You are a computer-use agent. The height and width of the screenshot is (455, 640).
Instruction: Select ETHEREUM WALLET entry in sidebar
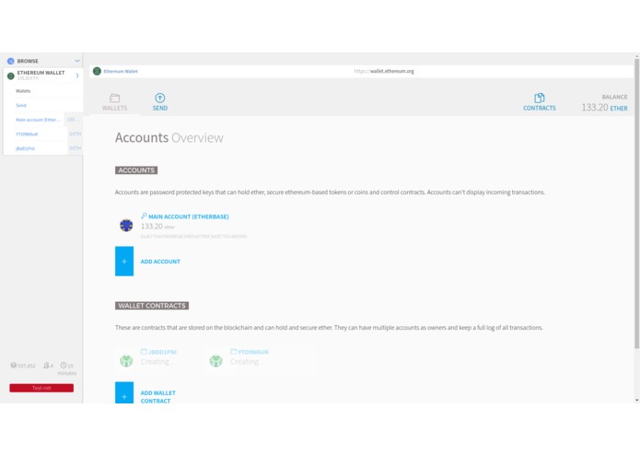point(42,76)
